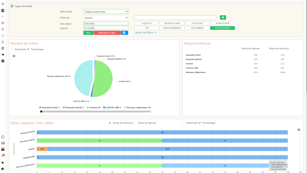Open the pie chart hamburger menu
Viewport: 307px width, 173px height.
click(13, 56)
